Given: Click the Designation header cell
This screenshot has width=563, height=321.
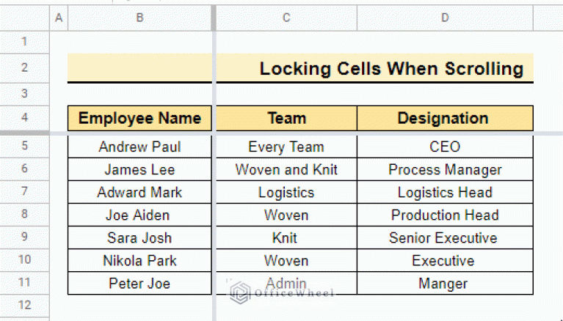Looking at the screenshot, I should (445, 118).
